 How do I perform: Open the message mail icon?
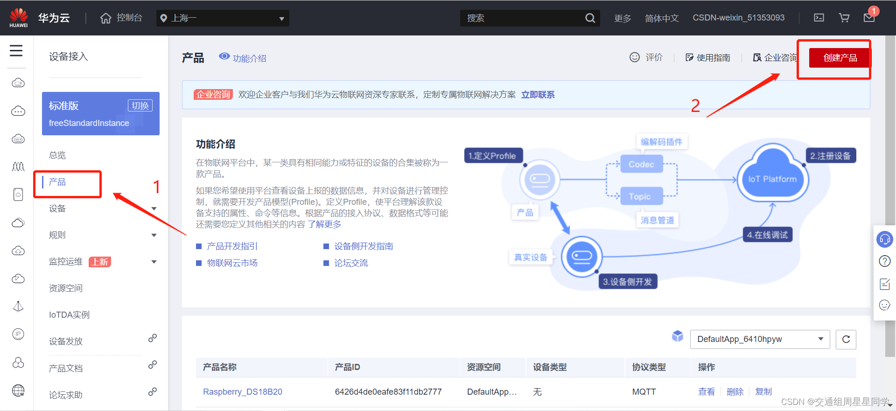(x=869, y=18)
